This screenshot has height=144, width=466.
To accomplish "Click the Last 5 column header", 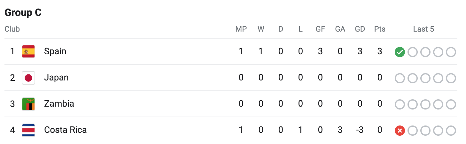I will (x=423, y=29).
